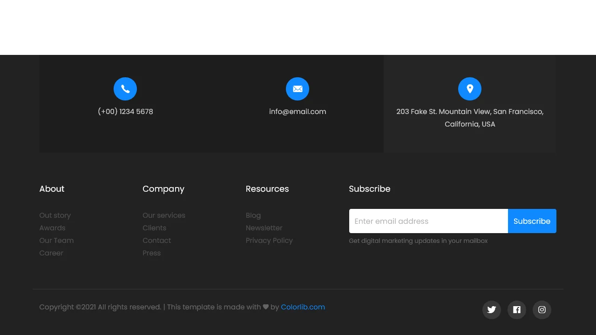Open the Instagram profile icon
The width and height of the screenshot is (596, 335).
coord(542,310)
